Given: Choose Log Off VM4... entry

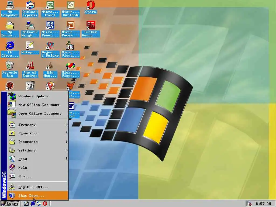Looking at the screenshot, I should tap(37, 187).
